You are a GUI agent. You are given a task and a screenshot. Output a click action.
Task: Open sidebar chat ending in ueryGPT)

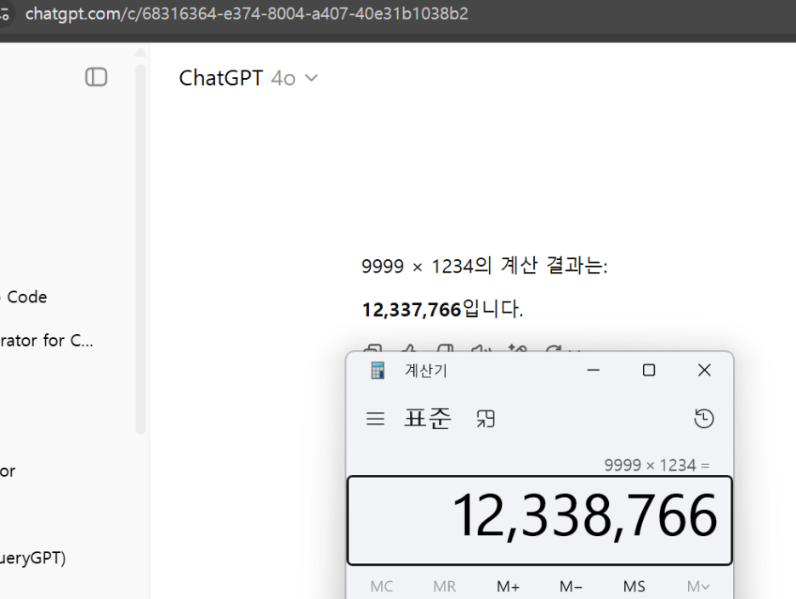[x=32, y=558]
